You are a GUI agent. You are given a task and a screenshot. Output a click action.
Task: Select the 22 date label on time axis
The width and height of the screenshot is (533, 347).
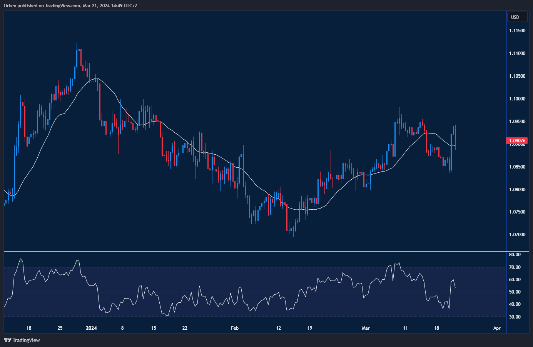point(185,328)
